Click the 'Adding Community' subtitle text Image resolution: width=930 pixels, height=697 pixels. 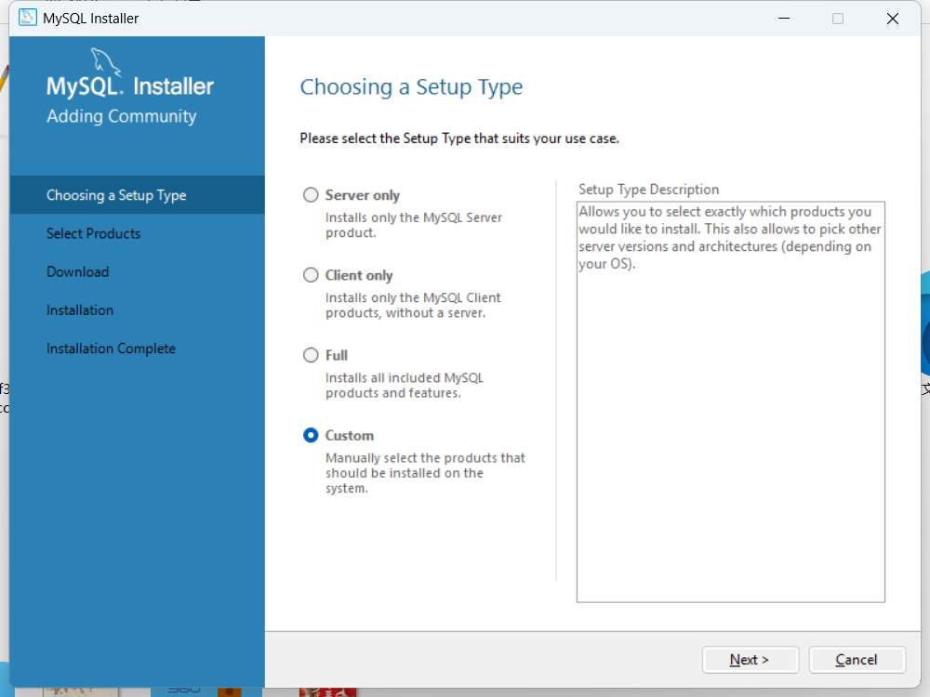pos(122,116)
